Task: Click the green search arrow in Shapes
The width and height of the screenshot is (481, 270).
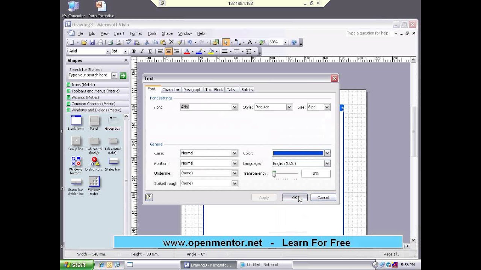Action: click(x=123, y=75)
